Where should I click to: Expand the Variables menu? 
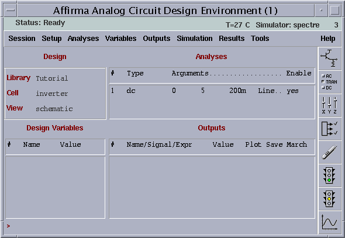(121, 39)
